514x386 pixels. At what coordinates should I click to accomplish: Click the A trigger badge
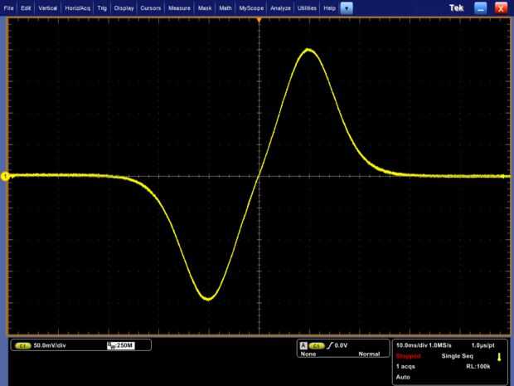[x=303, y=345]
